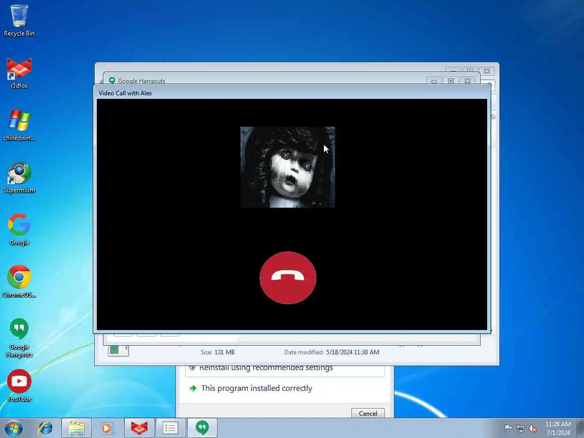The height and width of the screenshot is (438, 584).
Task: Click the muted volume tray icon
Action: 533,428
